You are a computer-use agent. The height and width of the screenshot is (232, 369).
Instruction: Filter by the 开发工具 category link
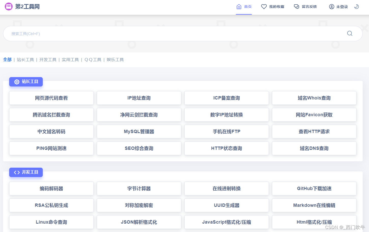[48, 60]
